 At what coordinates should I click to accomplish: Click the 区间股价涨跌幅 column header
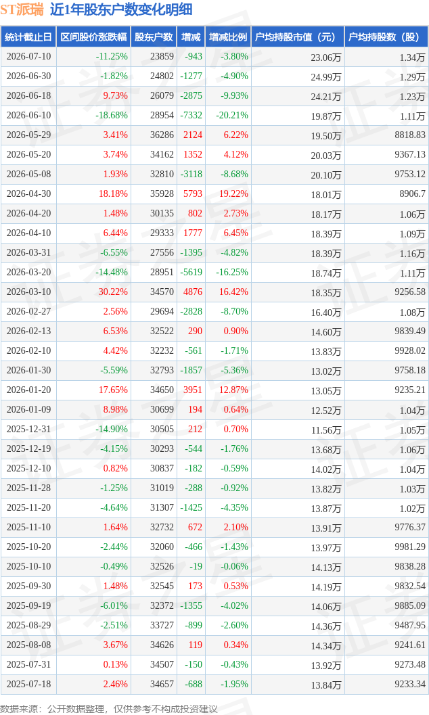point(93,37)
